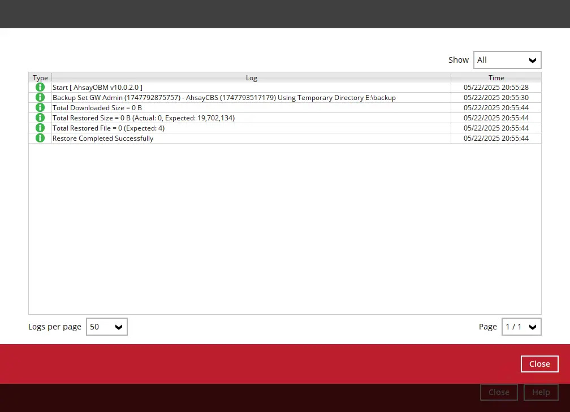Click the Time column header

point(496,77)
